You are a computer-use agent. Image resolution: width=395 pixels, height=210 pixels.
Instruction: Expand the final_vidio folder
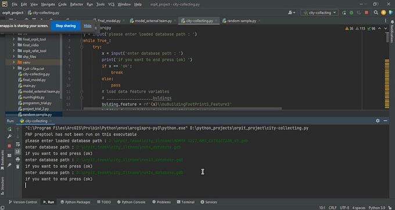pyautogui.click(x=14, y=45)
